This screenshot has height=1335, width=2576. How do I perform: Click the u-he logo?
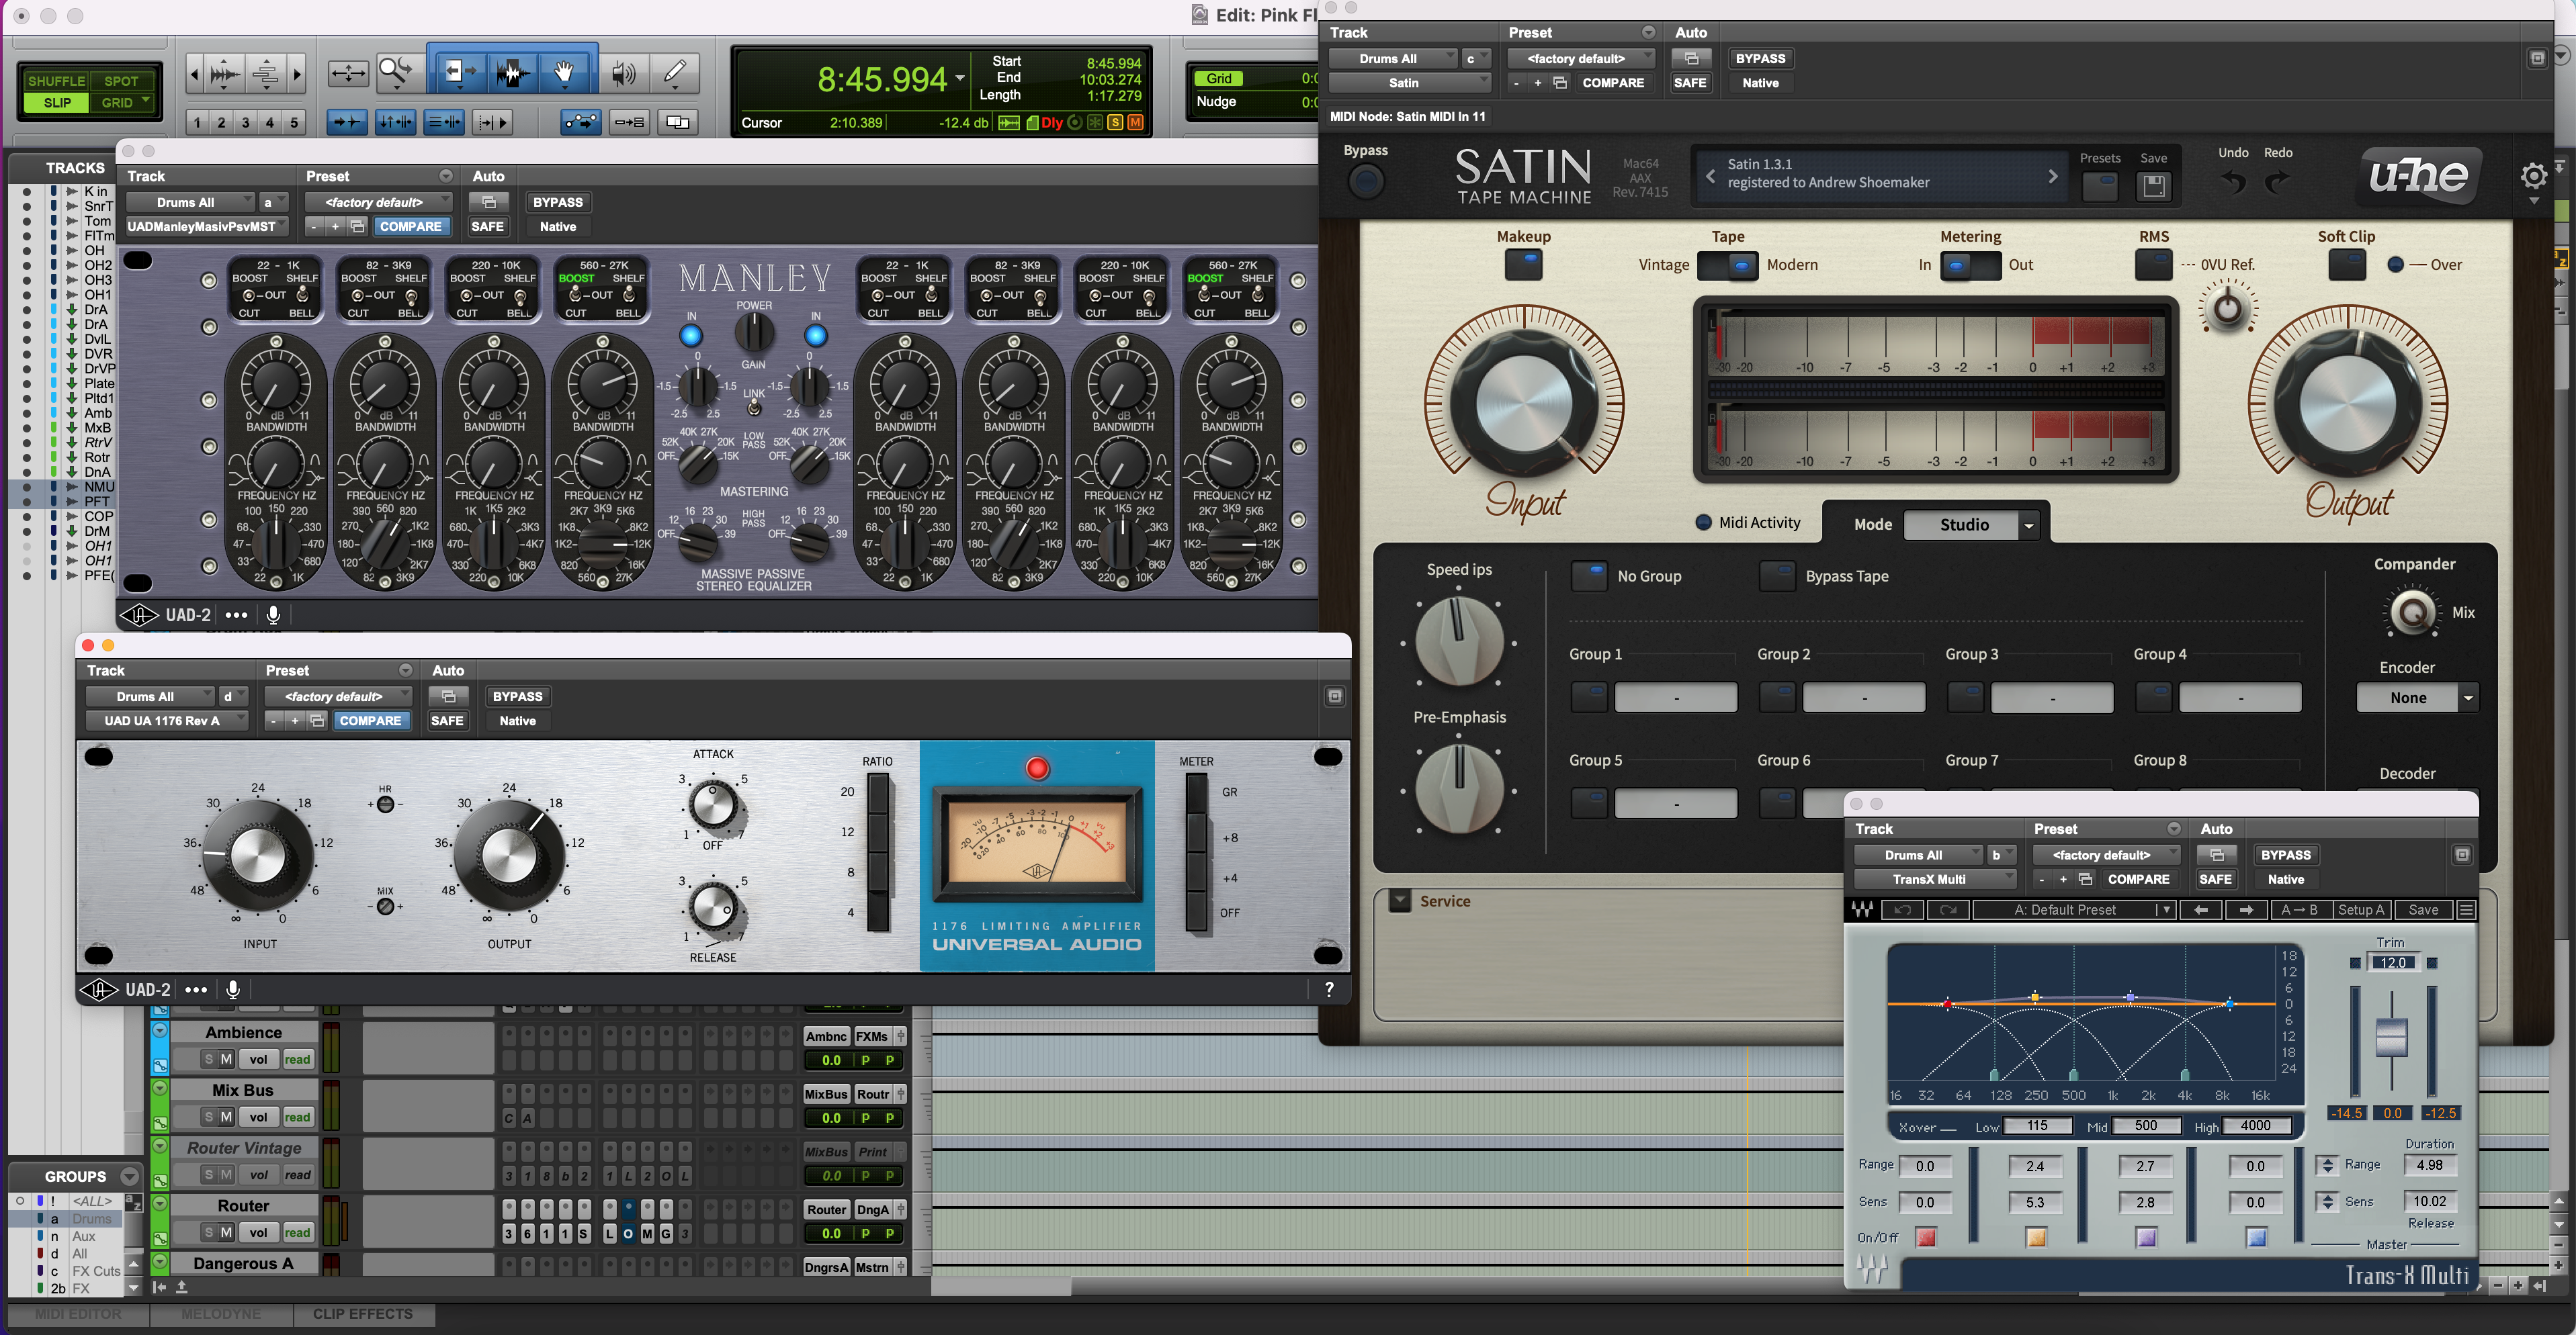[2420, 177]
